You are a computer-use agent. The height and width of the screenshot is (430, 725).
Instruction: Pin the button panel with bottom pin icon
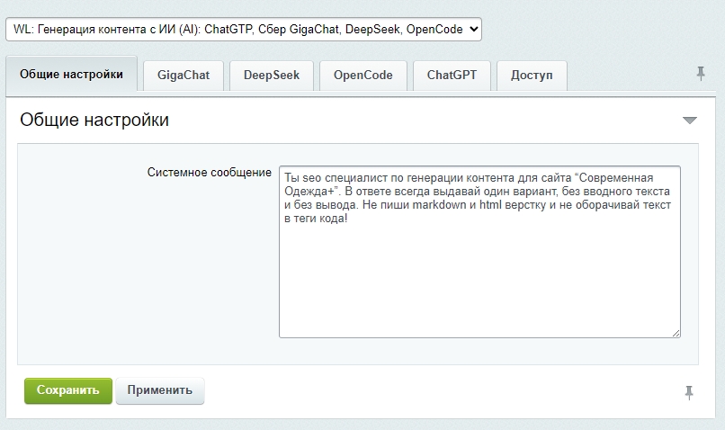[x=689, y=392]
